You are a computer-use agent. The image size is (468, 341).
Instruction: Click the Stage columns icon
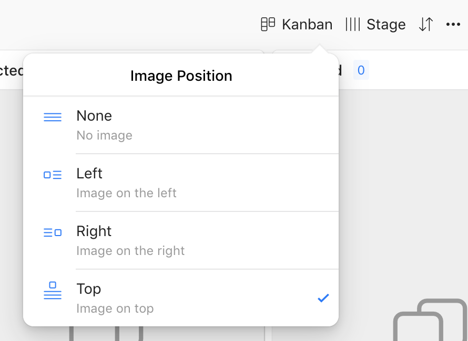(x=353, y=24)
